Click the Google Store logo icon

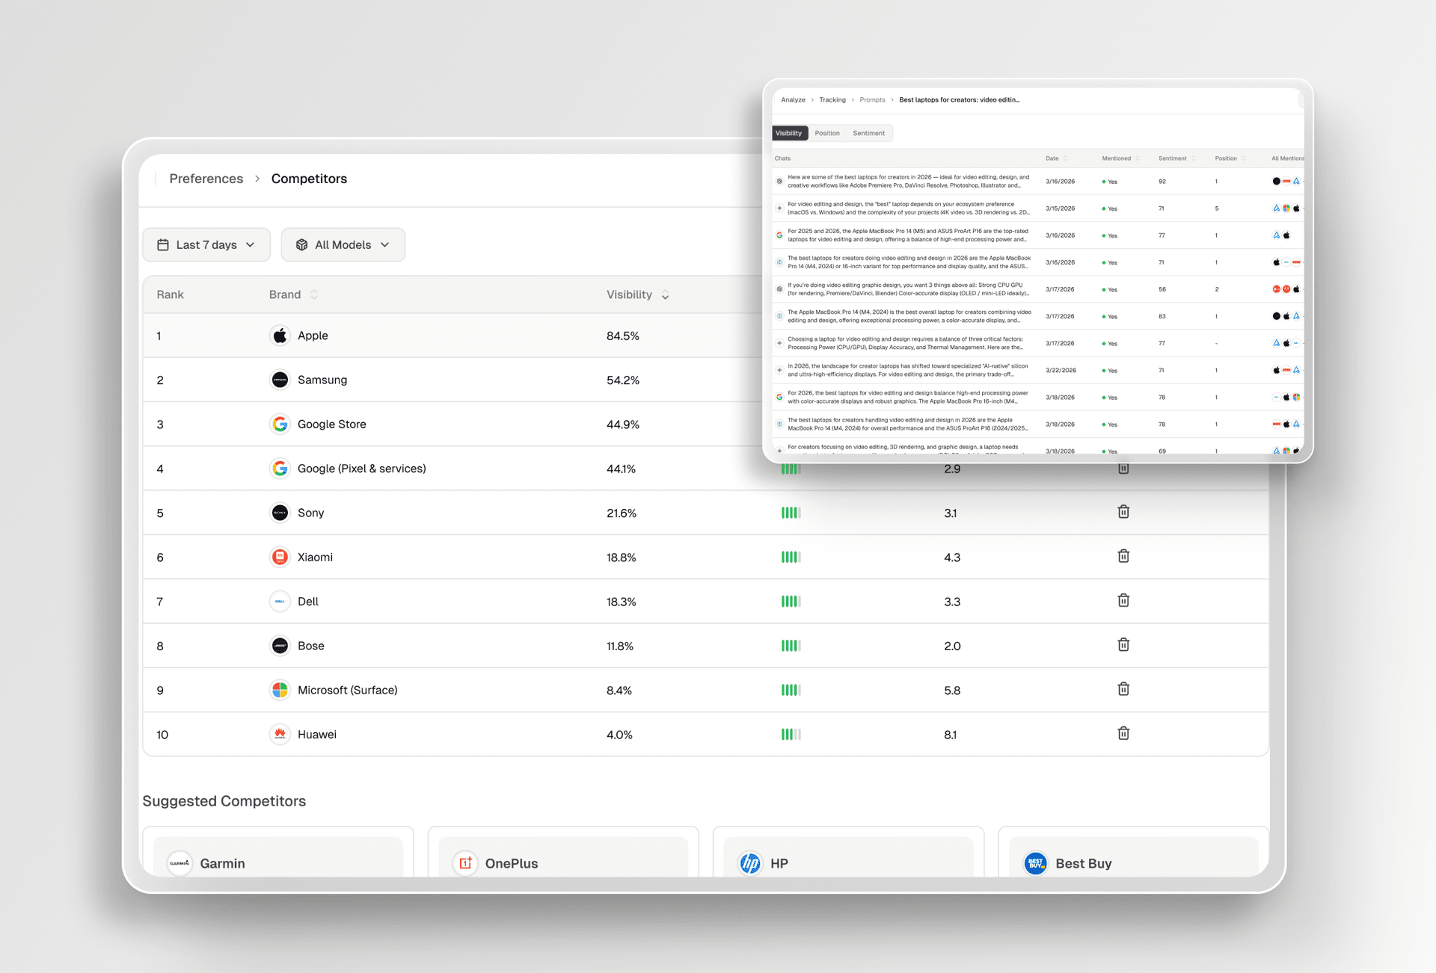coord(280,424)
